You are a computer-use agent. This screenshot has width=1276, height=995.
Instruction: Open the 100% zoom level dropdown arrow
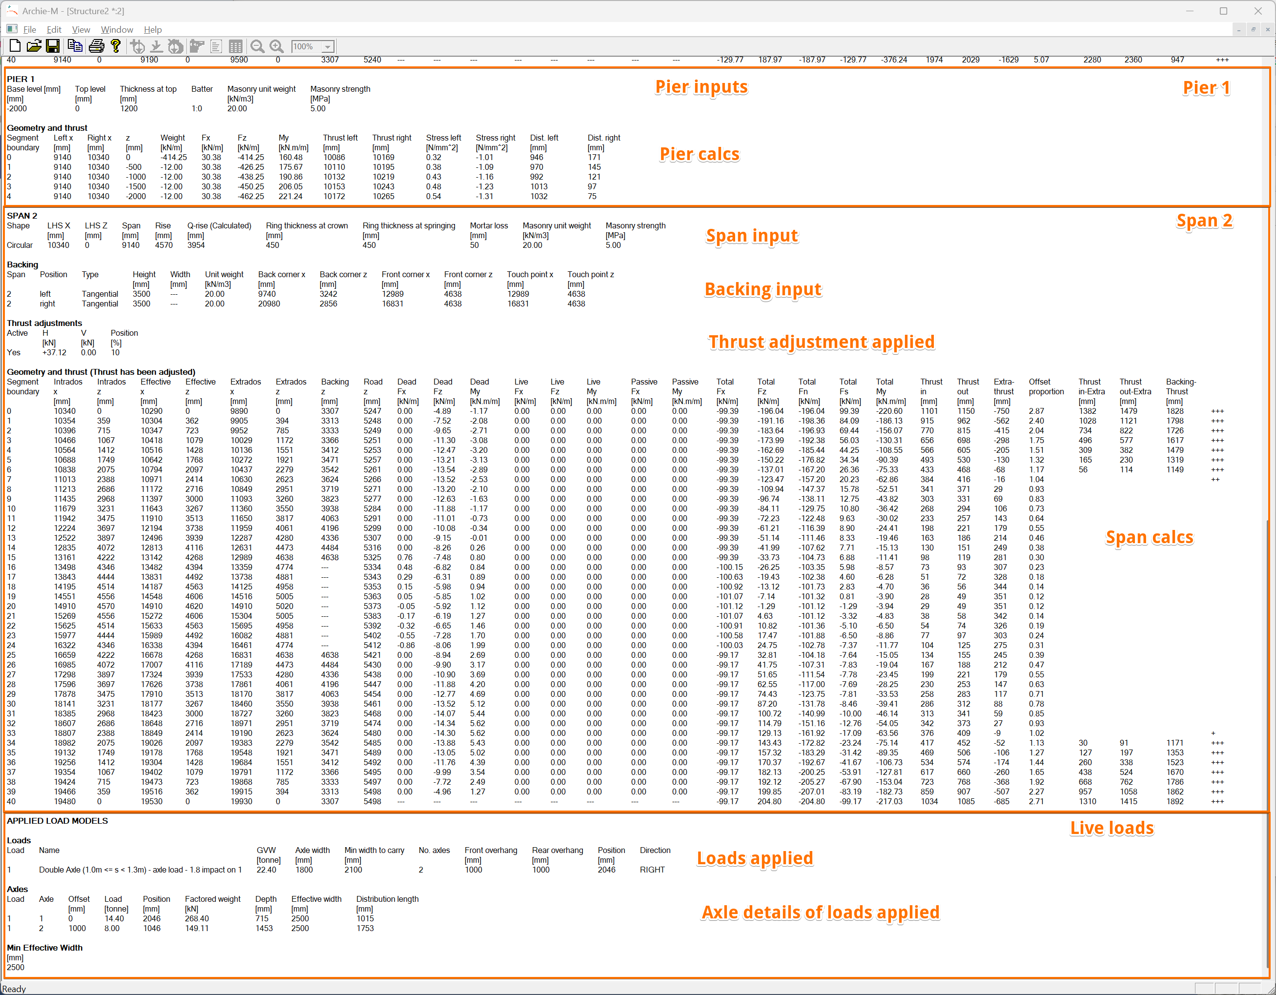(328, 47)
